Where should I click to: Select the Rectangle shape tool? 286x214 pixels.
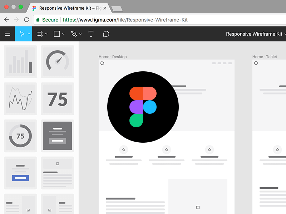click(x=57, y=34)
